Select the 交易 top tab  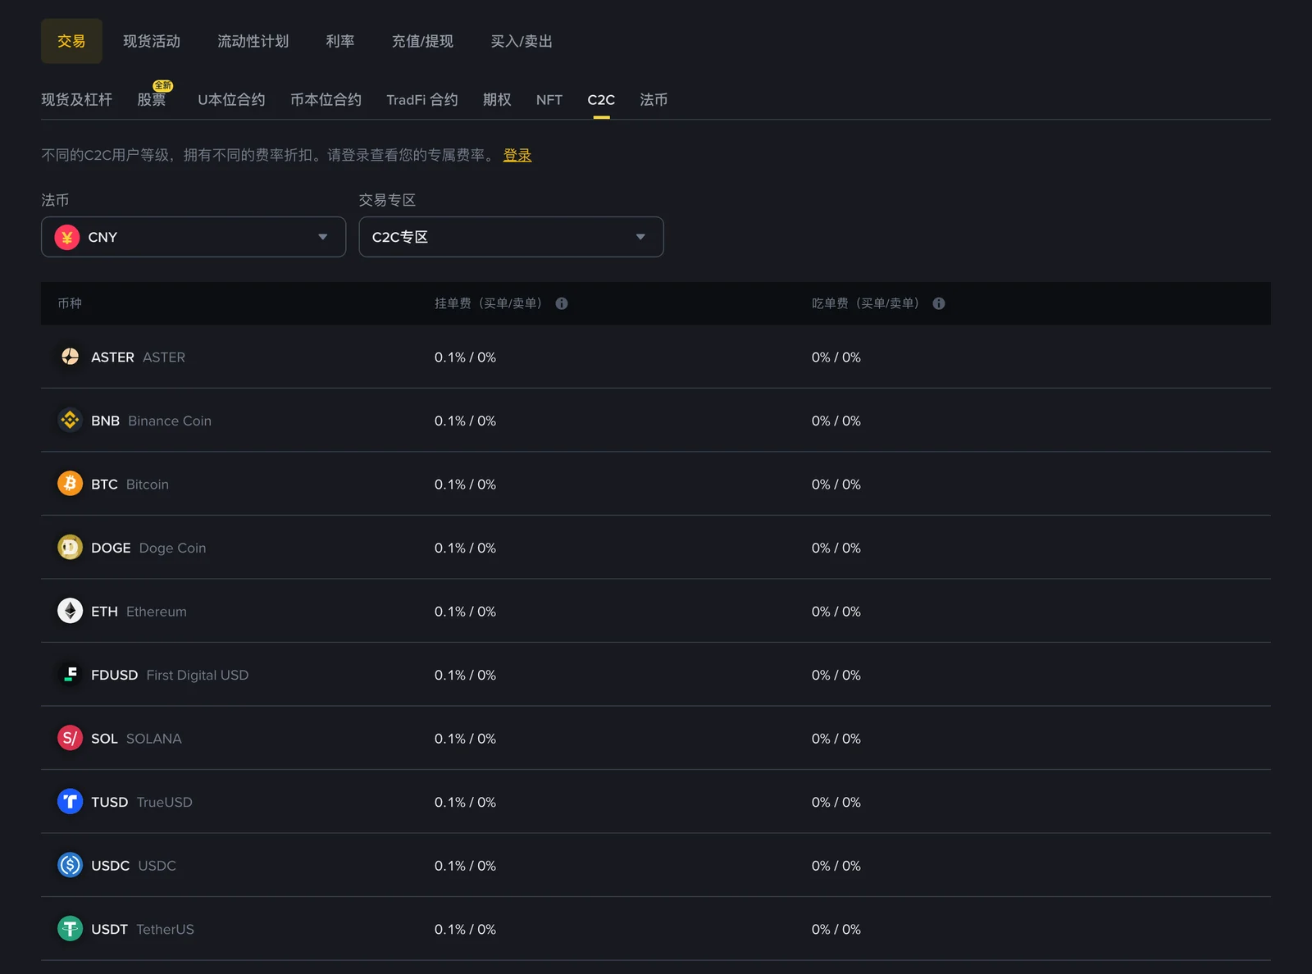point(71,41)
